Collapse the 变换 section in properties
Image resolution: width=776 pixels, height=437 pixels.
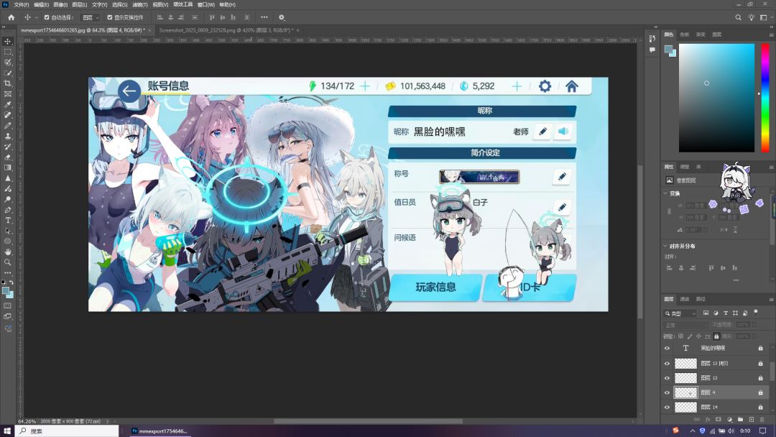tap(665, 193)
